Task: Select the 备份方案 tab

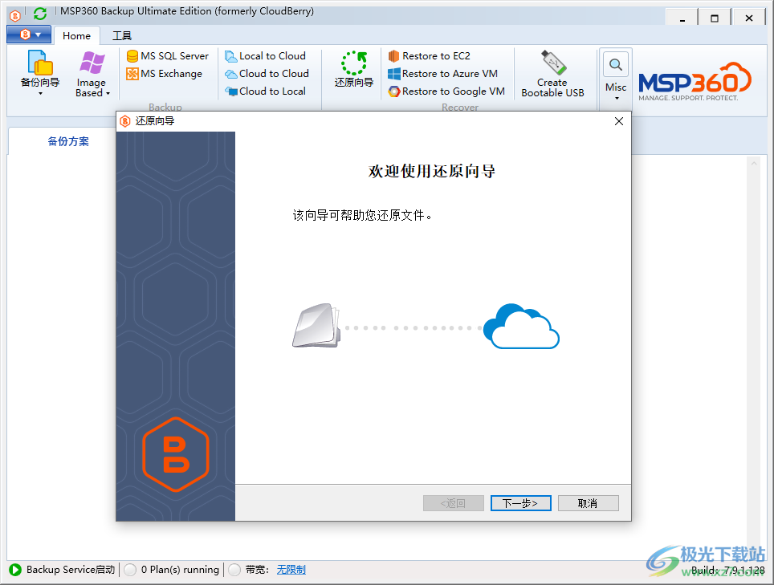Action: tap(69, 140)
